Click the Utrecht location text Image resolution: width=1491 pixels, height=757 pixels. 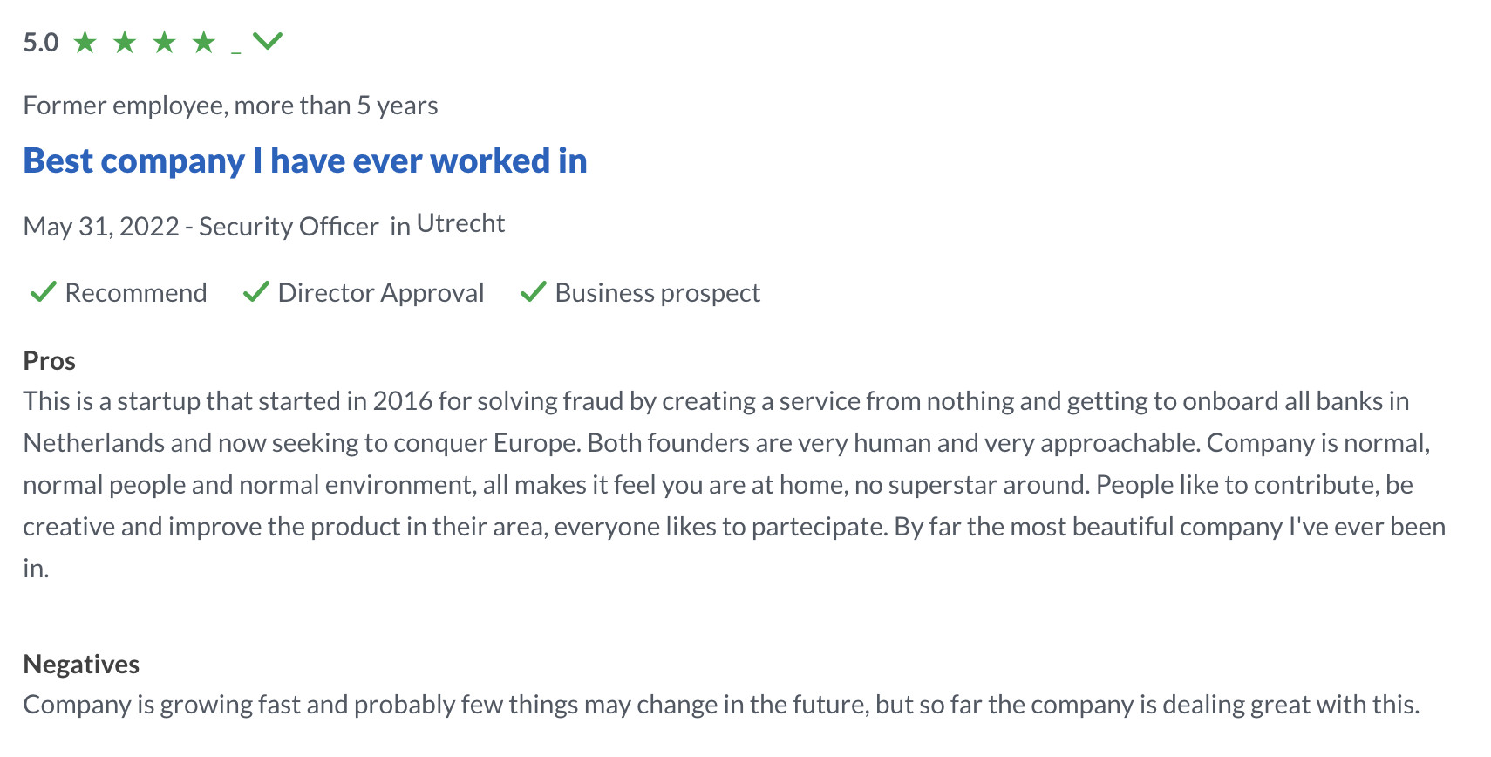pyautogui.click(x=460, y=222)
